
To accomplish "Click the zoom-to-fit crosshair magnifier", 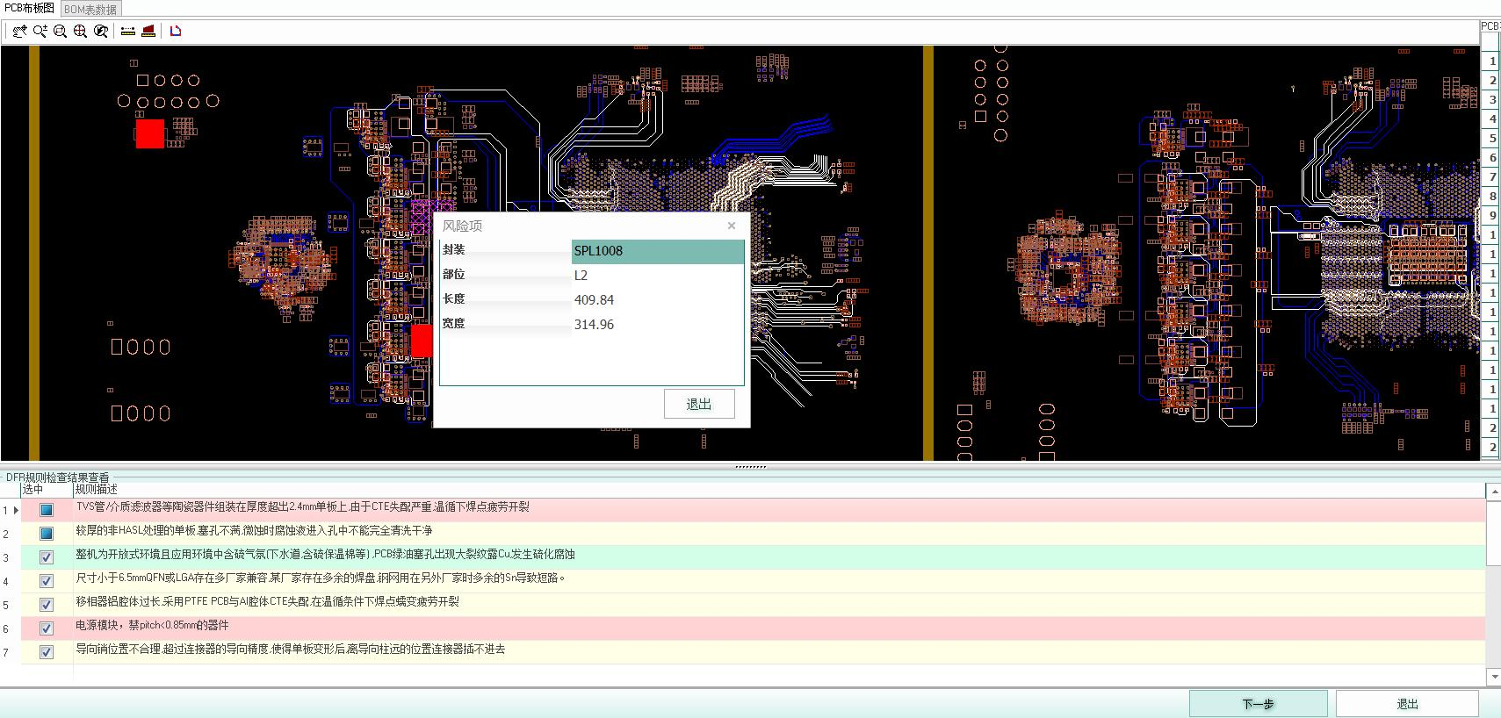I will click(81, 32).
